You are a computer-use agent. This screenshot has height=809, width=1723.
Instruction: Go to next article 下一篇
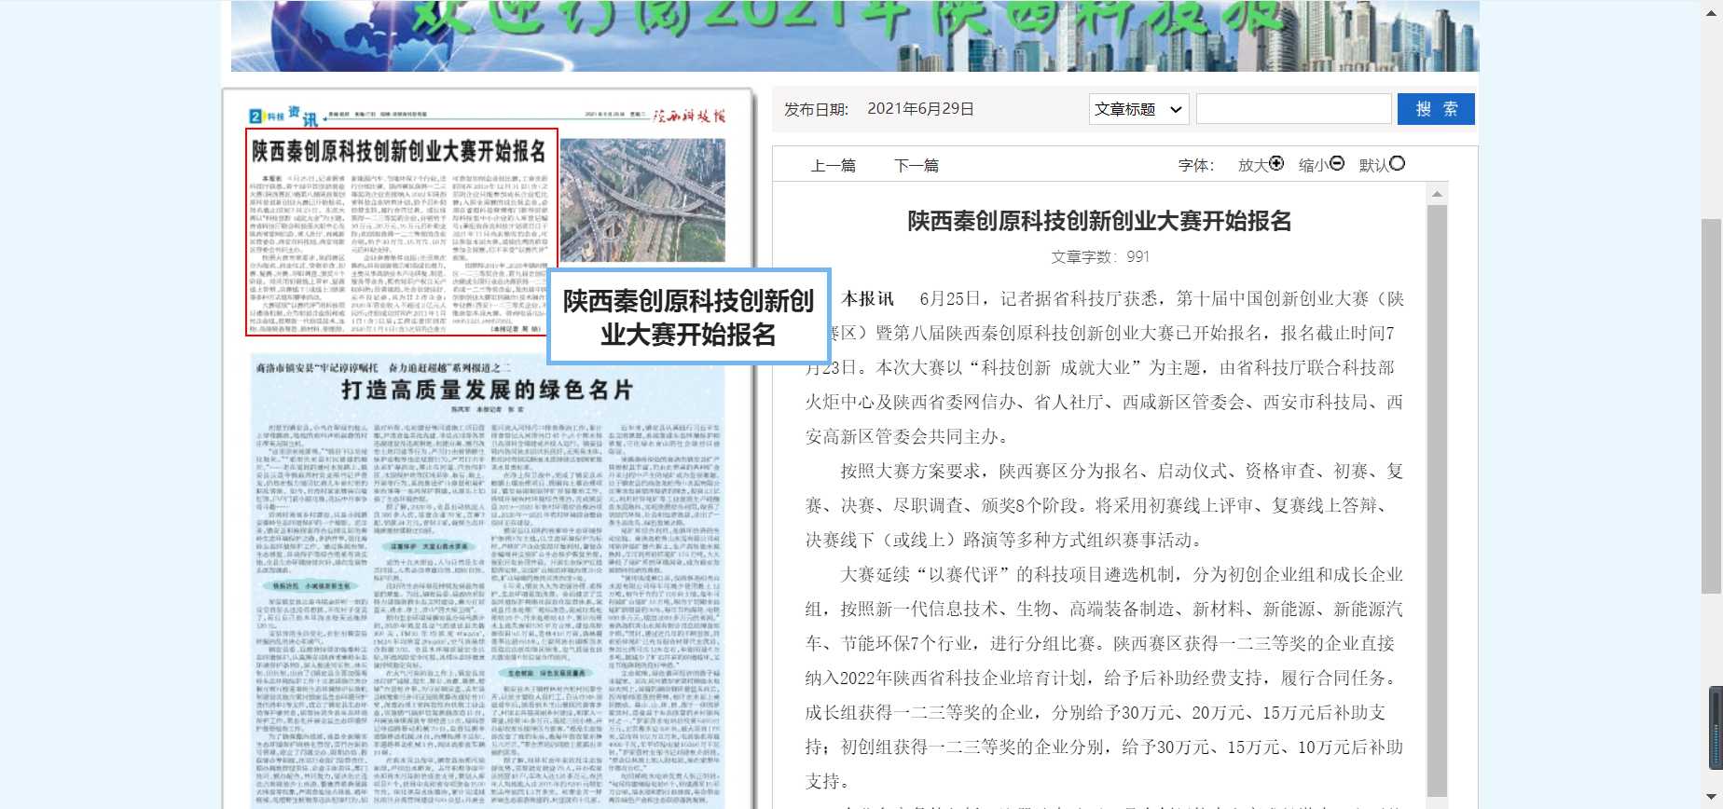(x=917, y=165)
